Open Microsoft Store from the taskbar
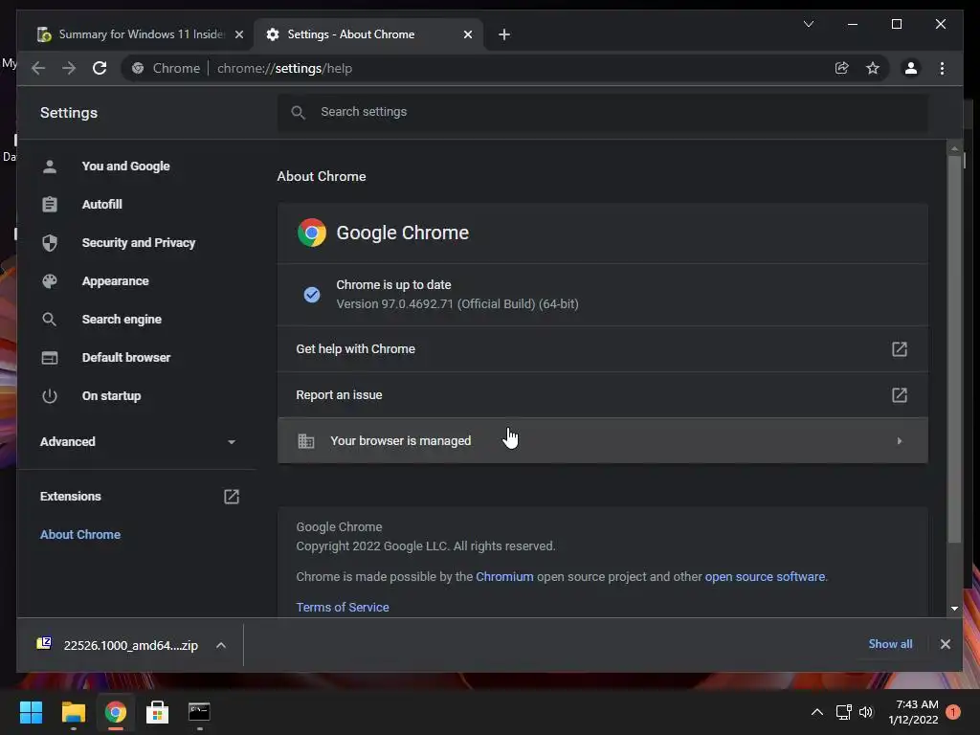 [157, 712]
